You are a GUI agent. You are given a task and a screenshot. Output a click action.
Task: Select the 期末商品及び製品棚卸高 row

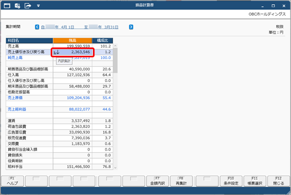pyautogui.click(x=60, y=87)
